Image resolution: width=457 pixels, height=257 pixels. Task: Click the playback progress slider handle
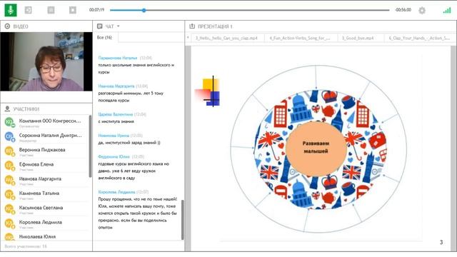pos(144,10)
